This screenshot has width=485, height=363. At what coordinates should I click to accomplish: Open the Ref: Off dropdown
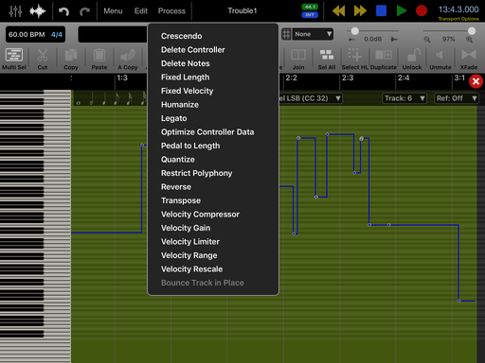pos(457,98)
